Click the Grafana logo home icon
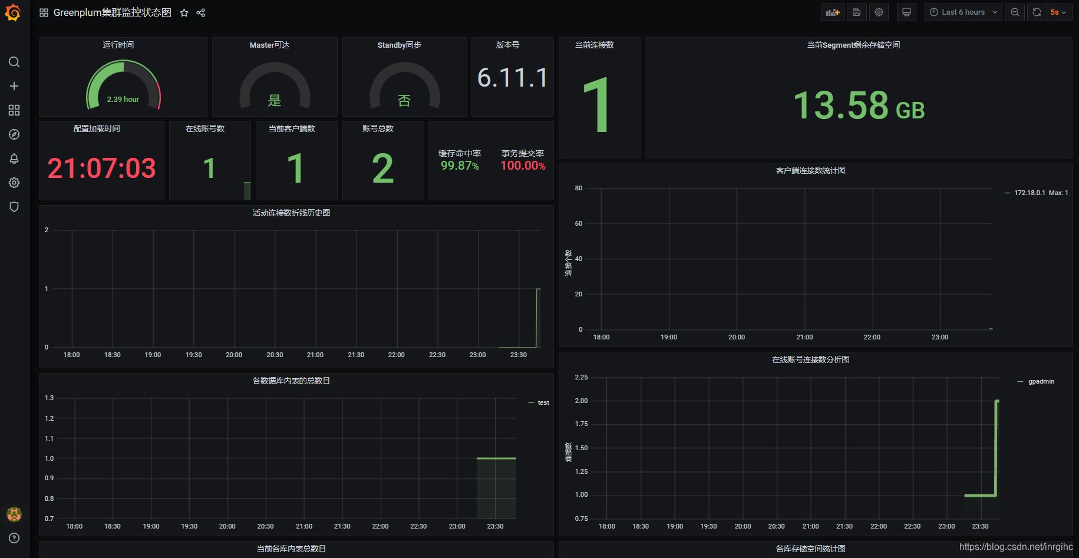1079x558 pixels. tap(13, 13)
